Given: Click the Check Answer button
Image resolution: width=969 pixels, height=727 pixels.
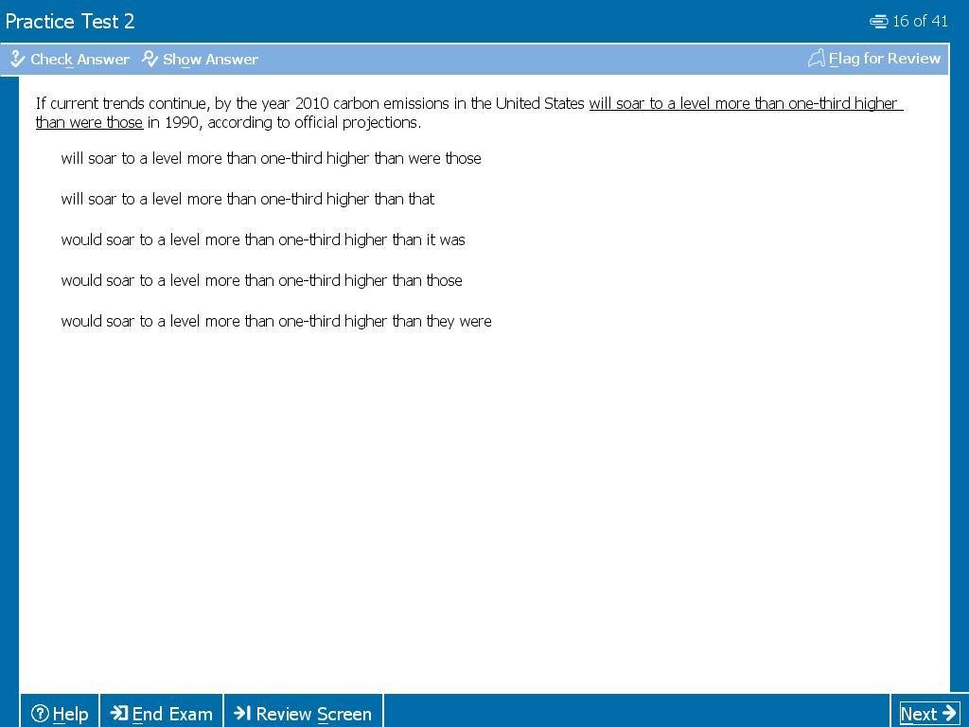Looking at the screenshot, I should point(70,60).
